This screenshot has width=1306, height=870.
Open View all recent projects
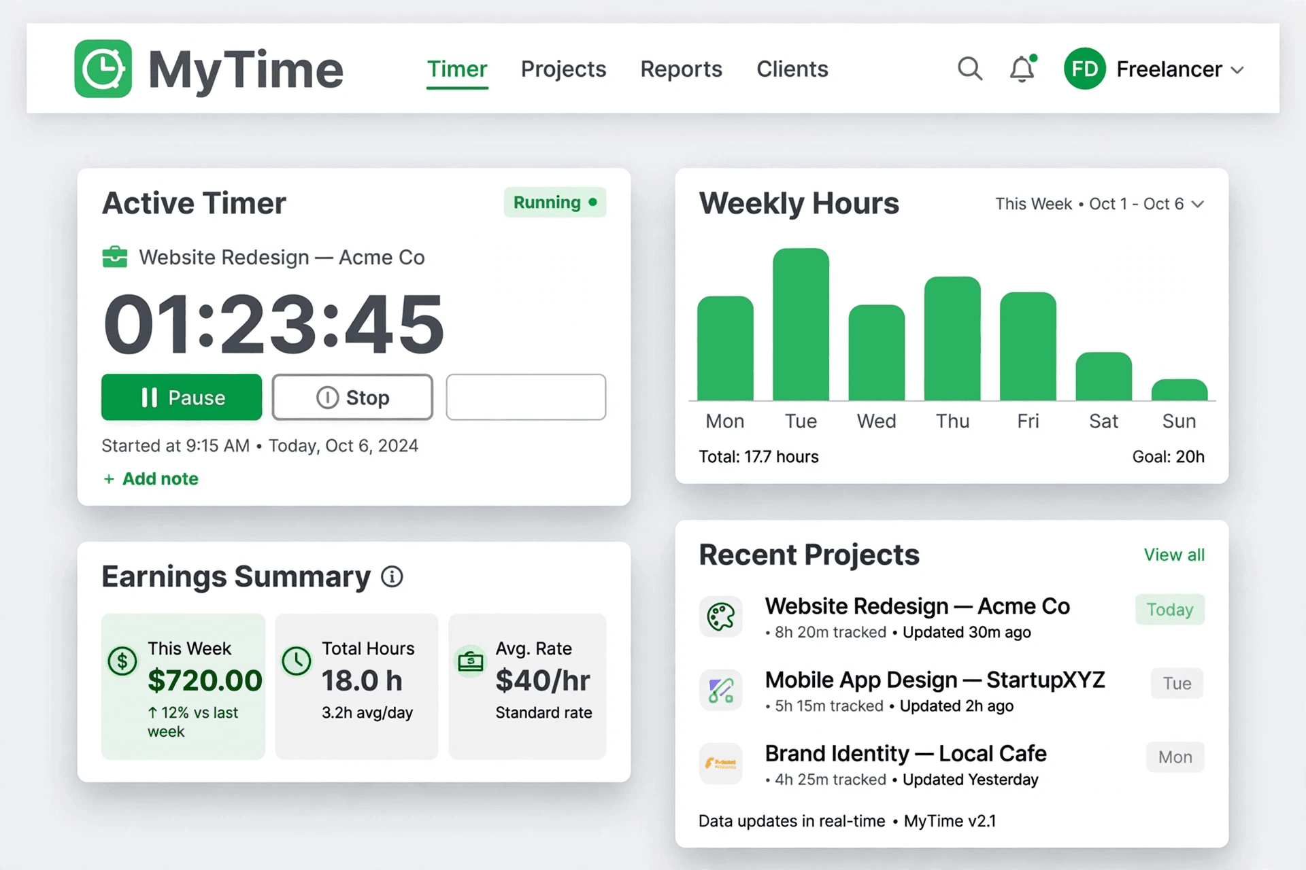1174,555
